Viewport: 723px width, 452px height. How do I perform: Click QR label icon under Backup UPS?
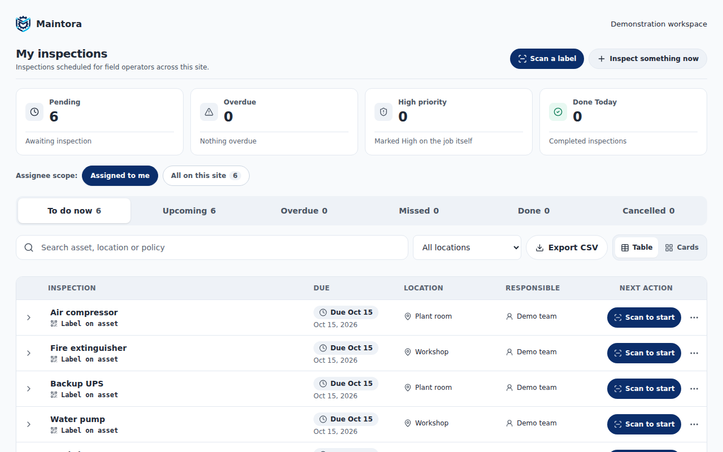pyautogui.click(x=54, y=395)
